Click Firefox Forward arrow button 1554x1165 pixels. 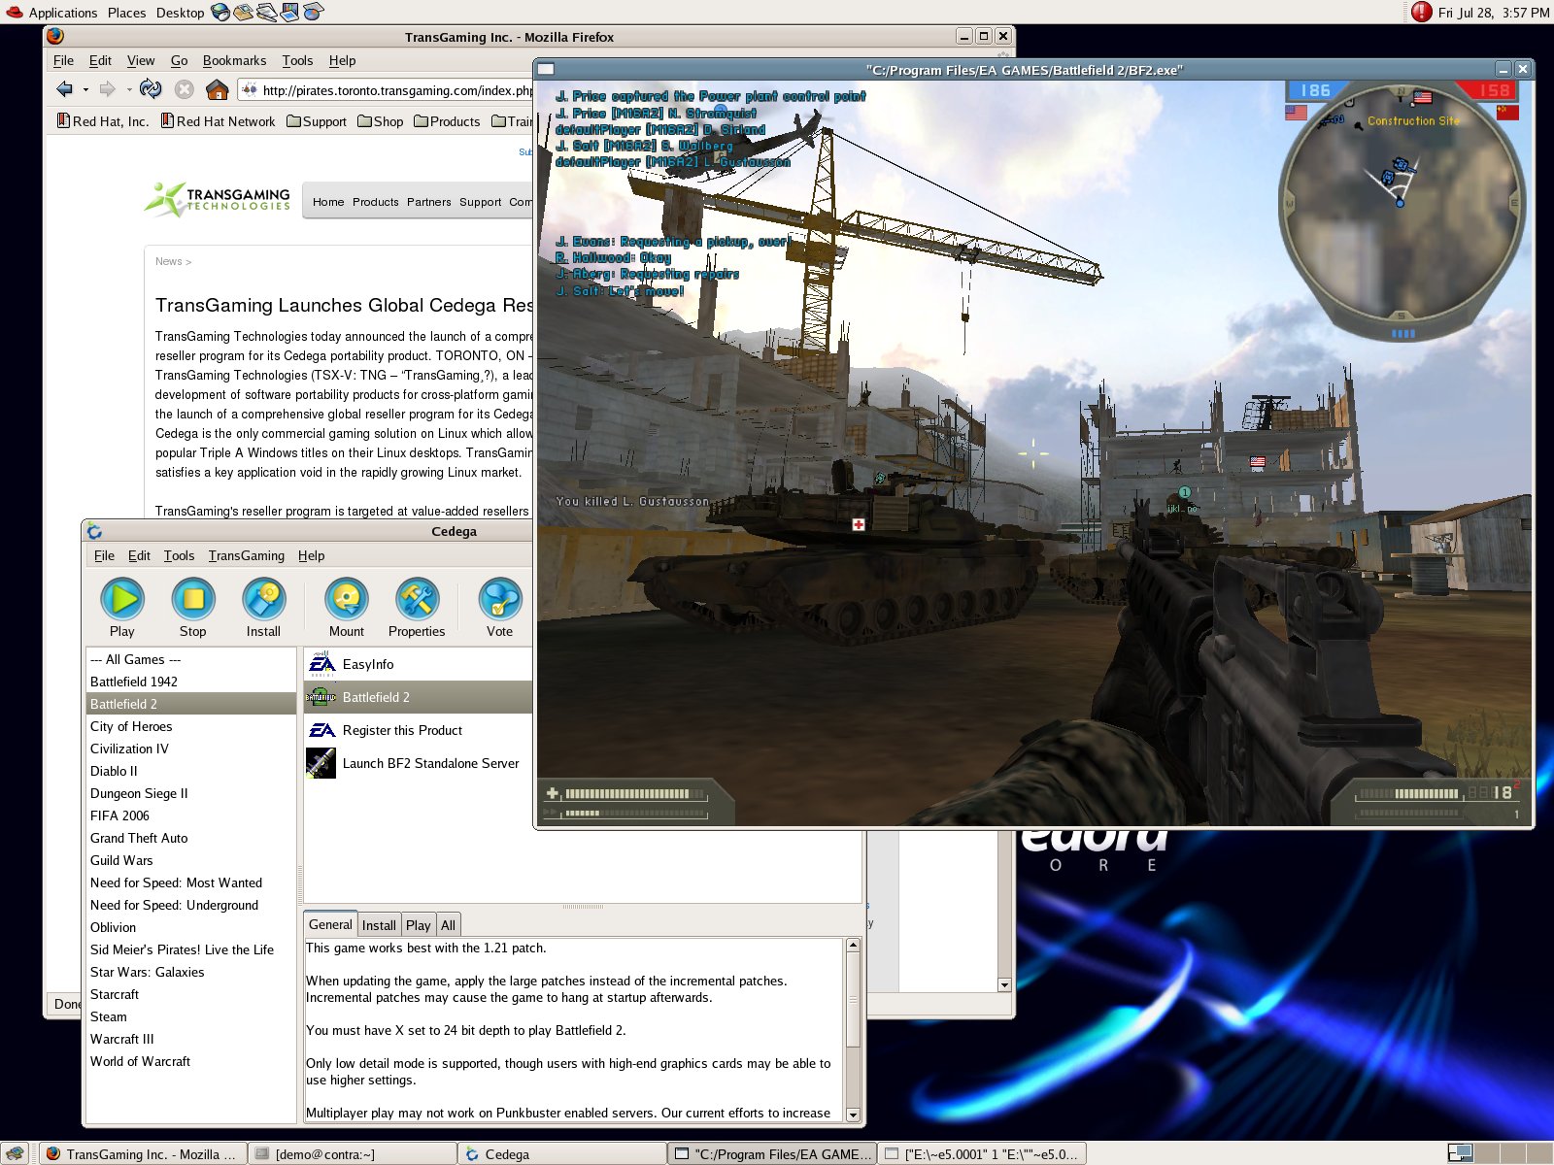click(108, 89)
